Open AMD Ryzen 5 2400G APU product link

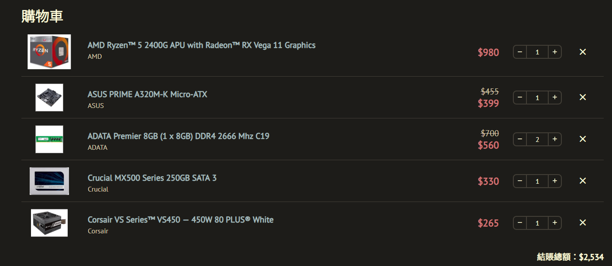click(202, 45)
